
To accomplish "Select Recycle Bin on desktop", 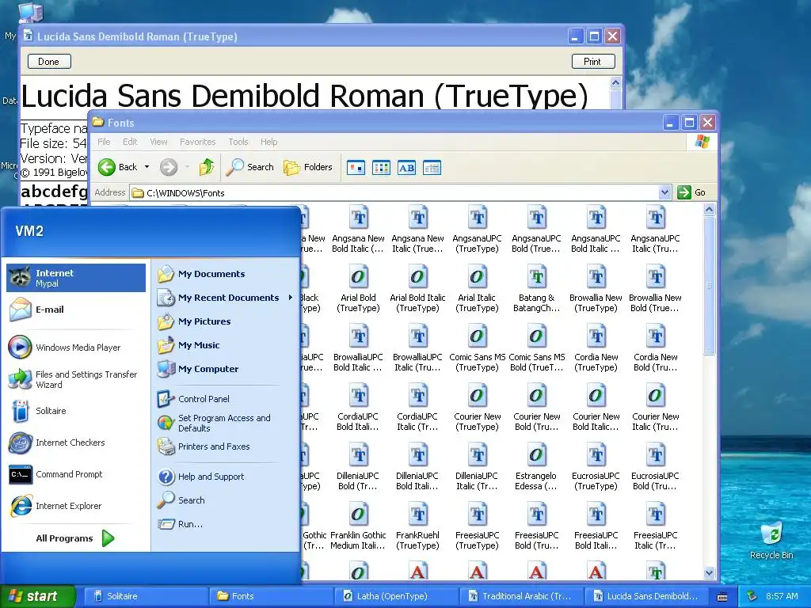I will click(x=771, y=541).
